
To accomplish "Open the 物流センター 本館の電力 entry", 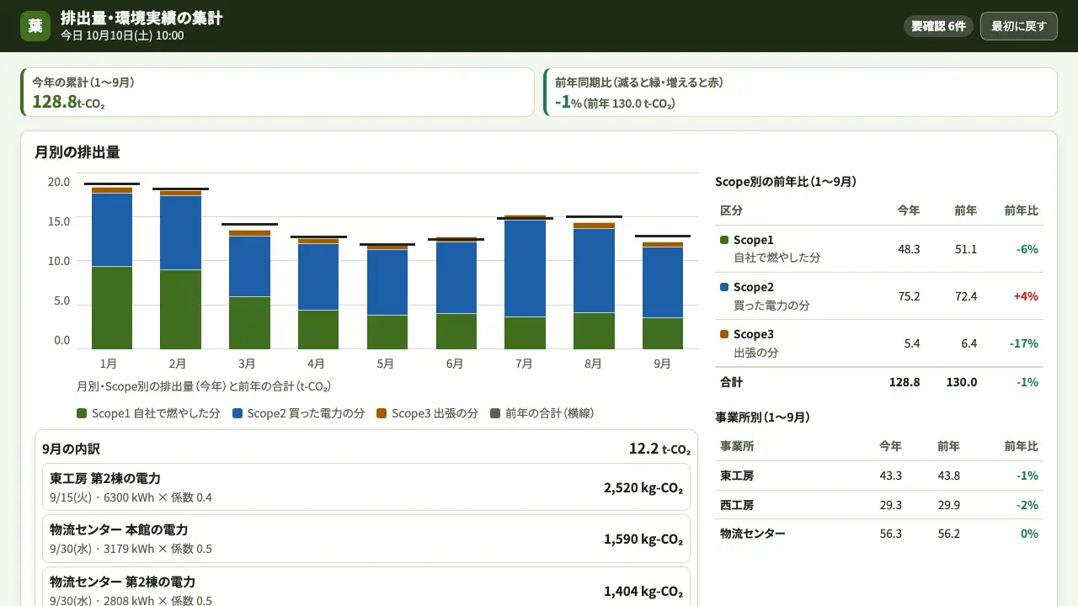I will pyautogui.click(x=366, y=539).
